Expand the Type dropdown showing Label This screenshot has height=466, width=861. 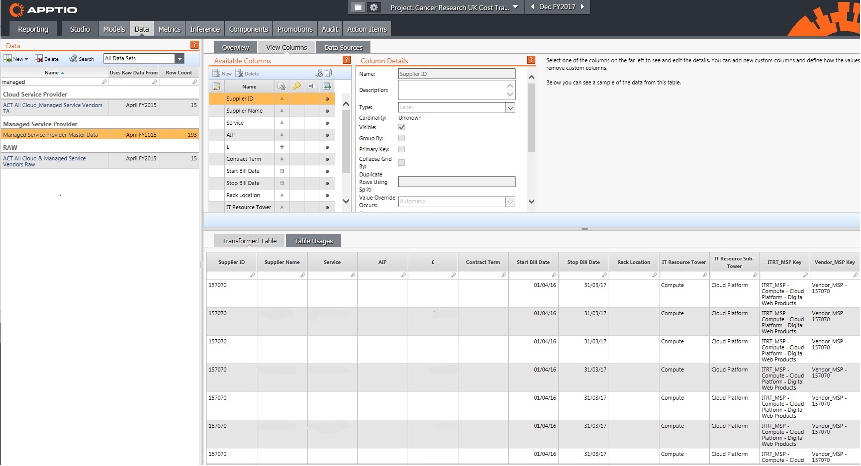[510, 107]
